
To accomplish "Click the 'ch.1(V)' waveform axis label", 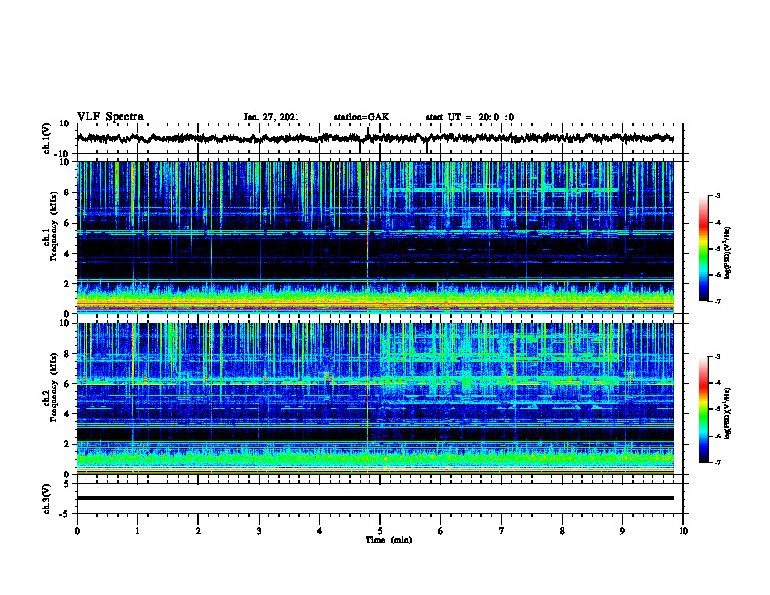I will (x=47, y=138).
